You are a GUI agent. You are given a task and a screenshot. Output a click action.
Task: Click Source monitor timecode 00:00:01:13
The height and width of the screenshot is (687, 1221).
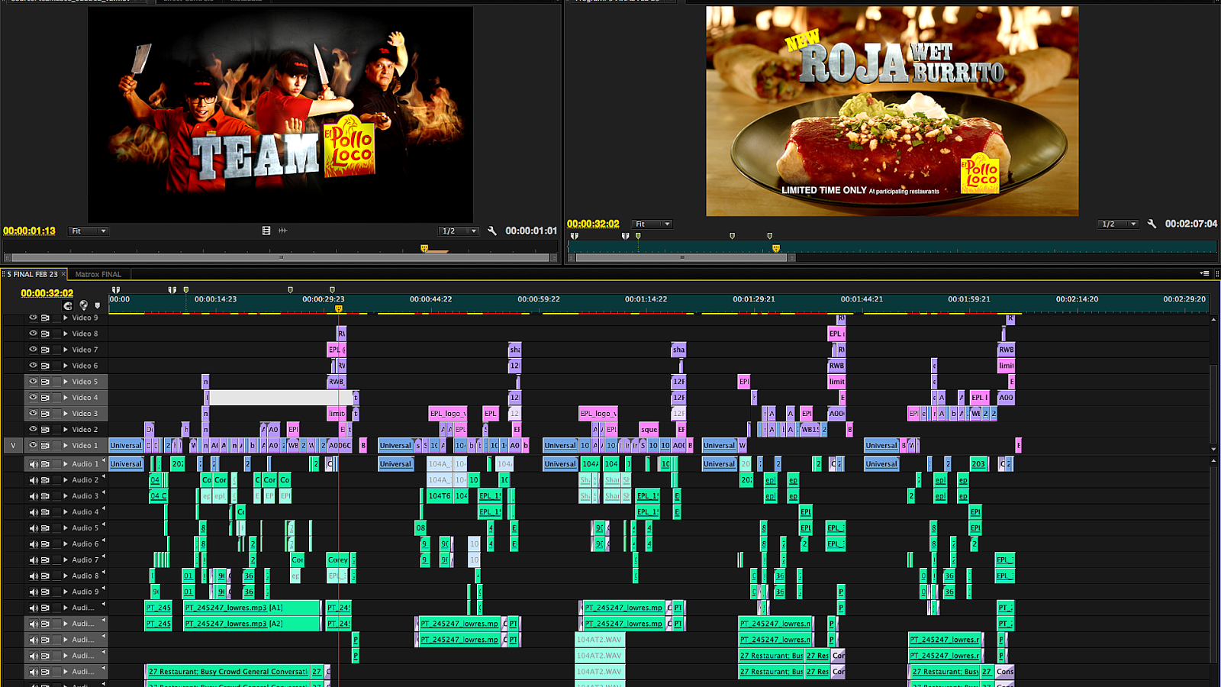pyautogui.click(x=29, y=231)
